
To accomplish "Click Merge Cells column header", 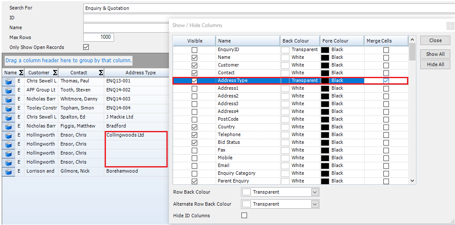I will pyautogui.click(x=386, y=41).
